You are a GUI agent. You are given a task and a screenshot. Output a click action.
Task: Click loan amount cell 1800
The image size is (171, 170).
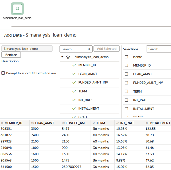pos(45,148)
